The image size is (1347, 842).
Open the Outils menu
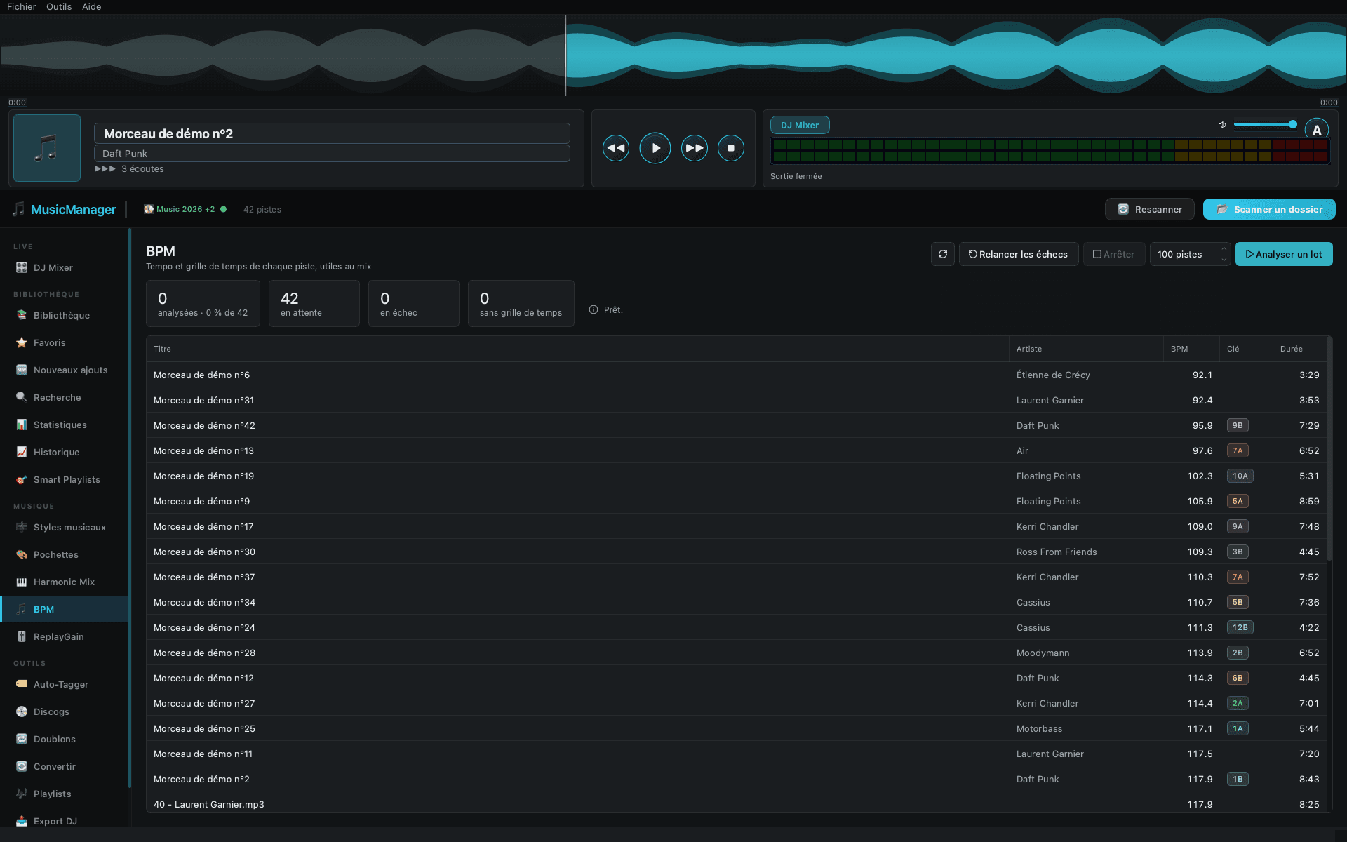coord(59,6)
